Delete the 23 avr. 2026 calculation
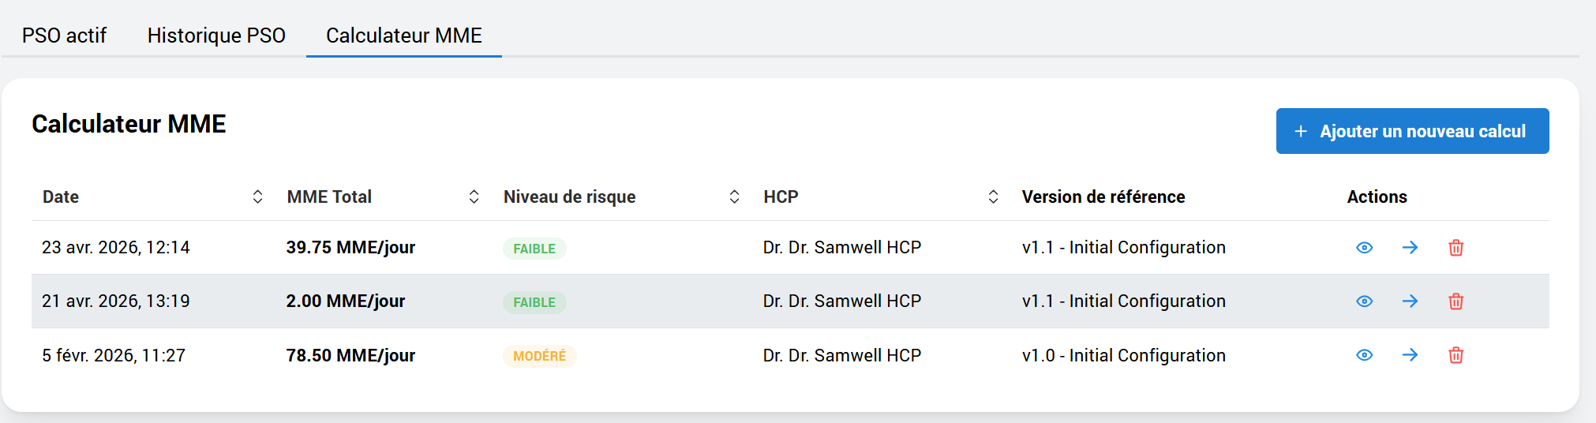The image size is (1596, 423). click(1456, 248)
